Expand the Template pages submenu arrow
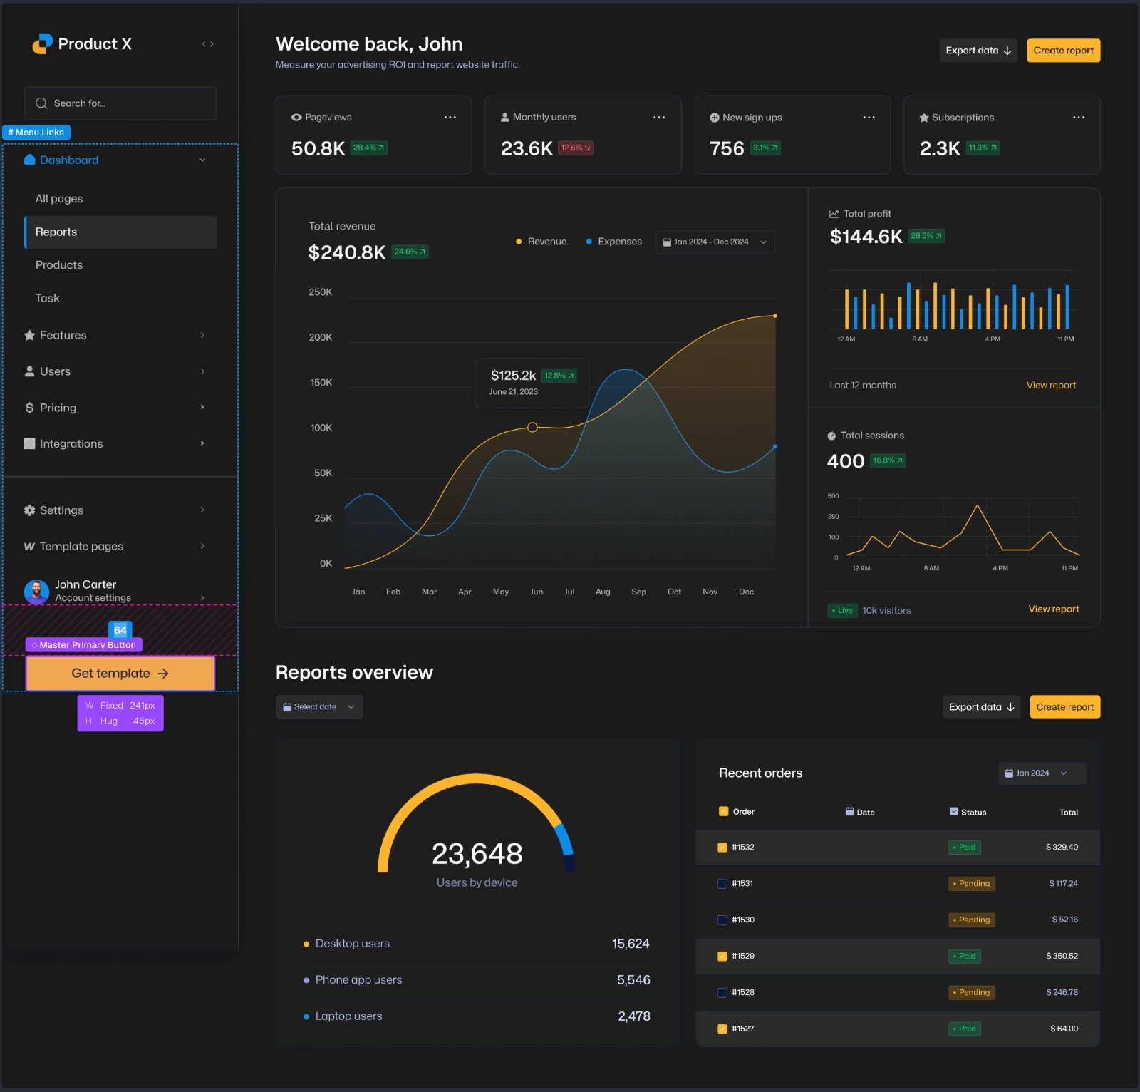Screen dimensions: 1140x1092 click(202, 546)
